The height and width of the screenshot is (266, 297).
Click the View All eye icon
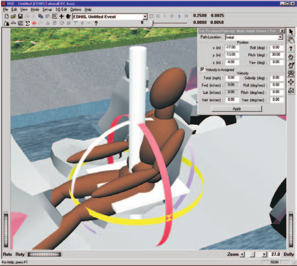(x=291, y=74)
